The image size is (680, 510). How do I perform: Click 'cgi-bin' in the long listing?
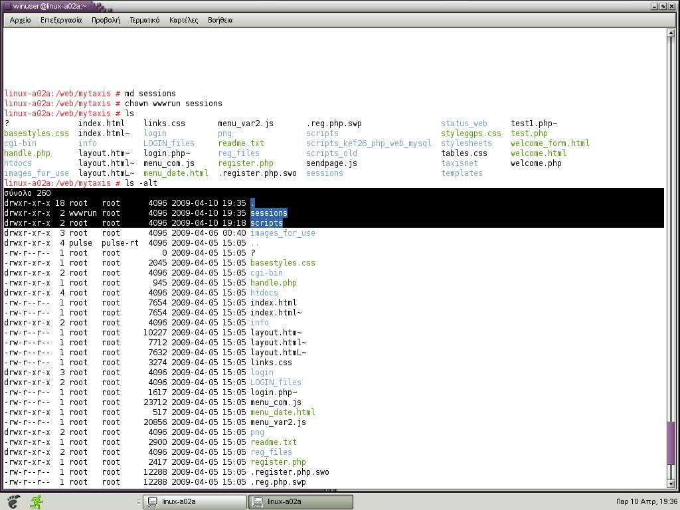266,273
